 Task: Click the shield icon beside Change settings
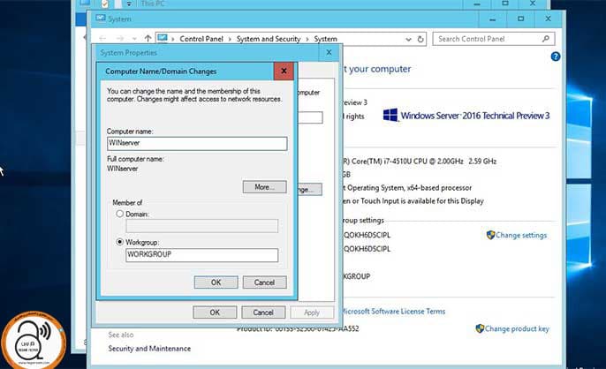[490, 235]
